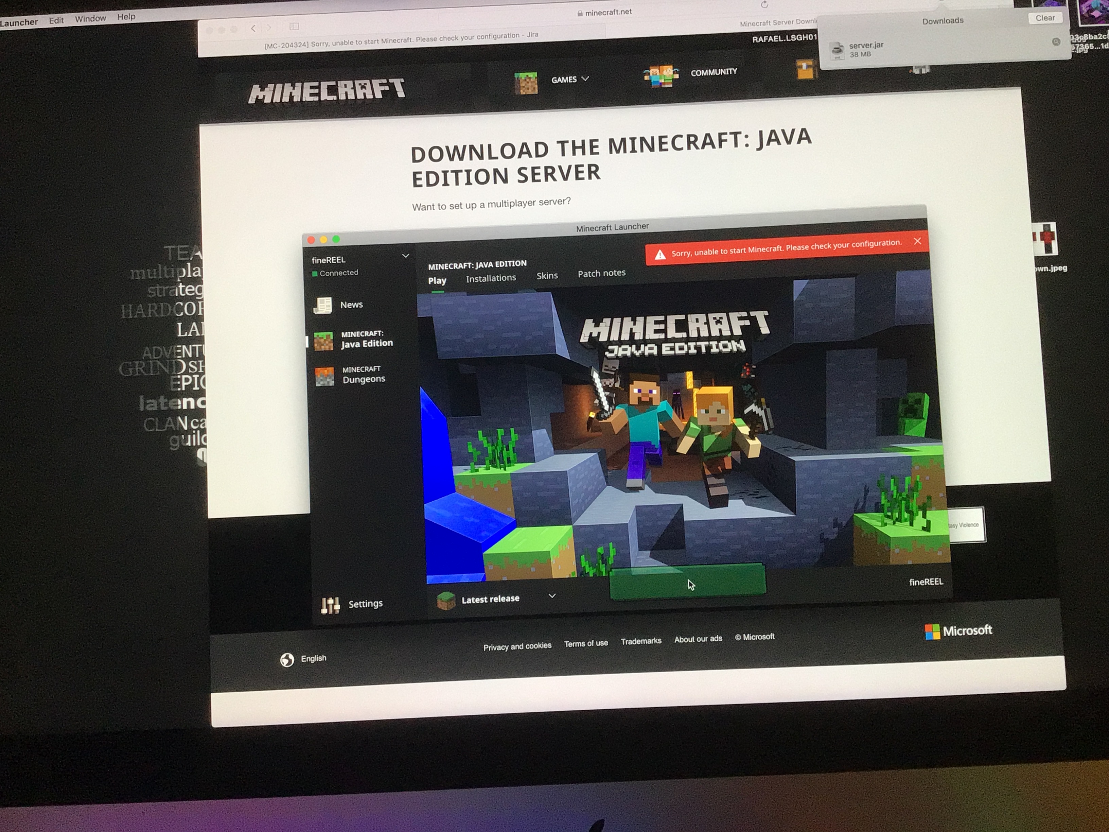The width and height of the screenshot is (1109, 832).
Task: Open launcher Settings sliders icon
Action: coord(330,605)
